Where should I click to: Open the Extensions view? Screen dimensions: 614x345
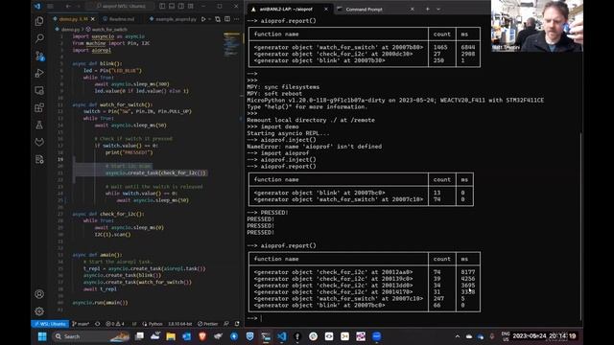pos(39,107)
